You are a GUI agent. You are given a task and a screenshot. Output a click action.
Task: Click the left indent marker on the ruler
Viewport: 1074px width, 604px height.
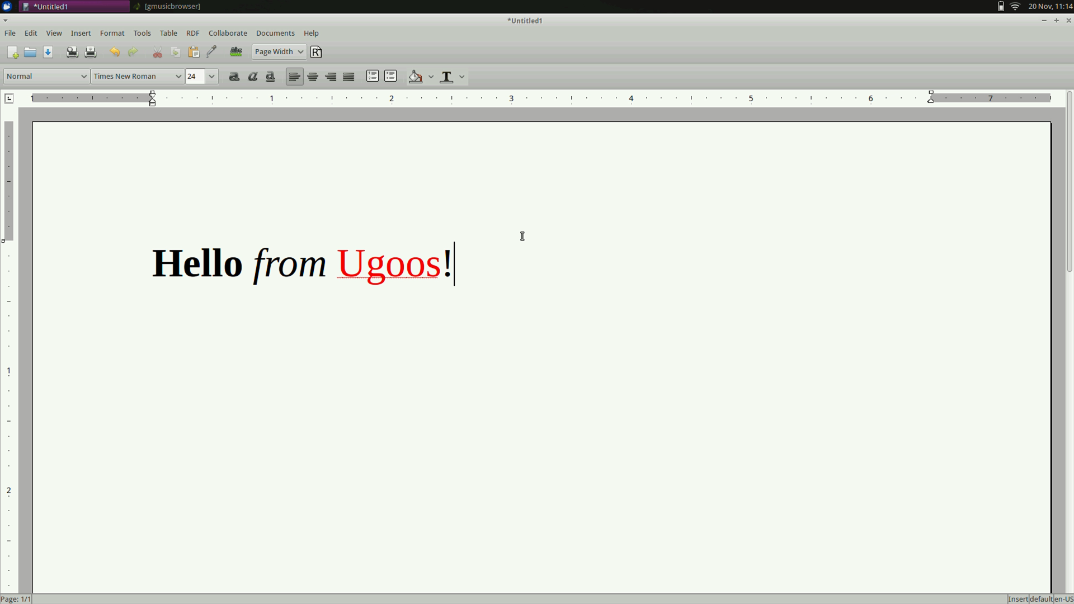coord(153,99)
